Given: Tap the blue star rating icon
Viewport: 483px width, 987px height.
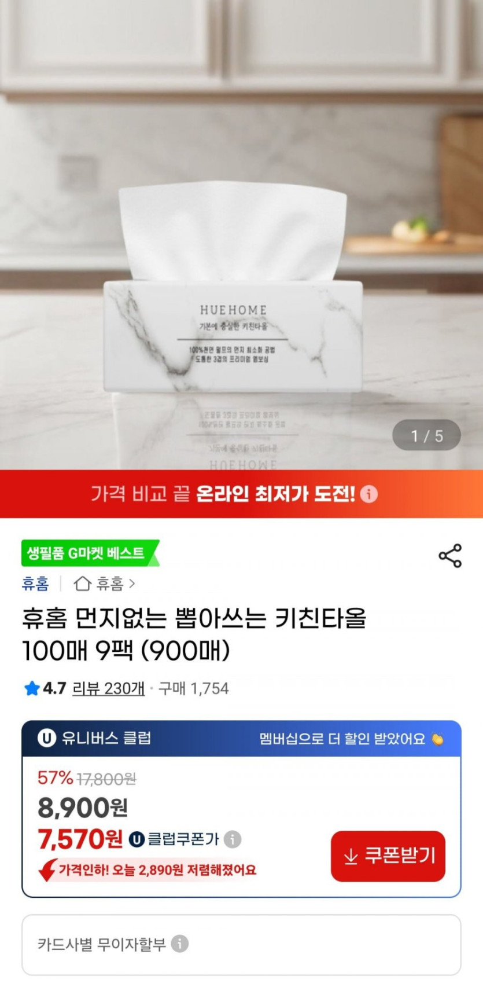Looking at the screenshot, I should (x=32, y=688).
